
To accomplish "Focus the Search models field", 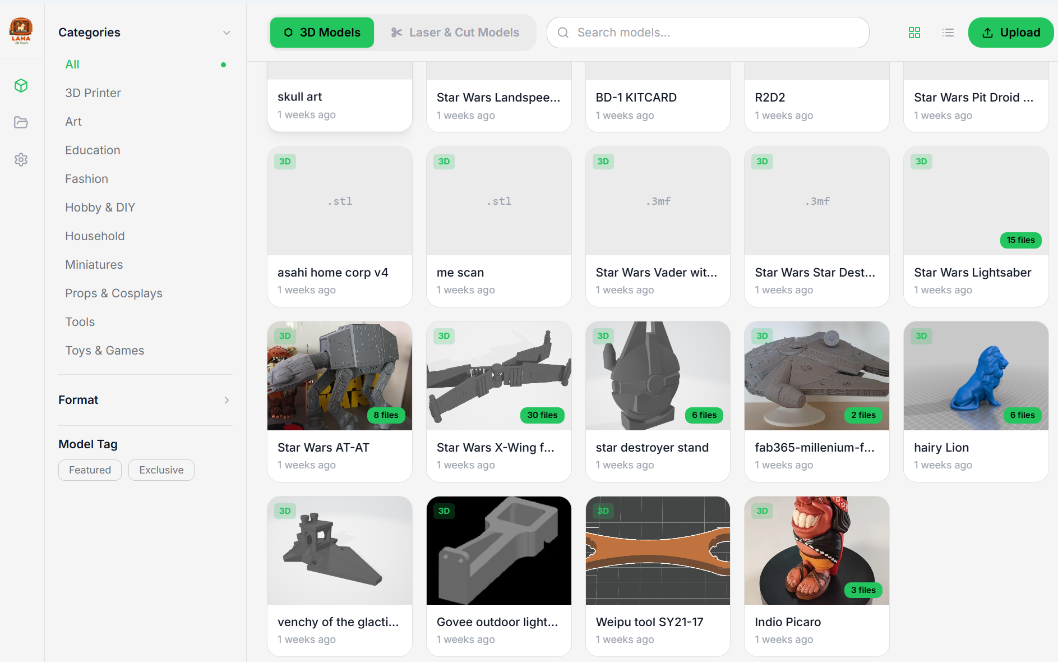I will tap(708, 33).
